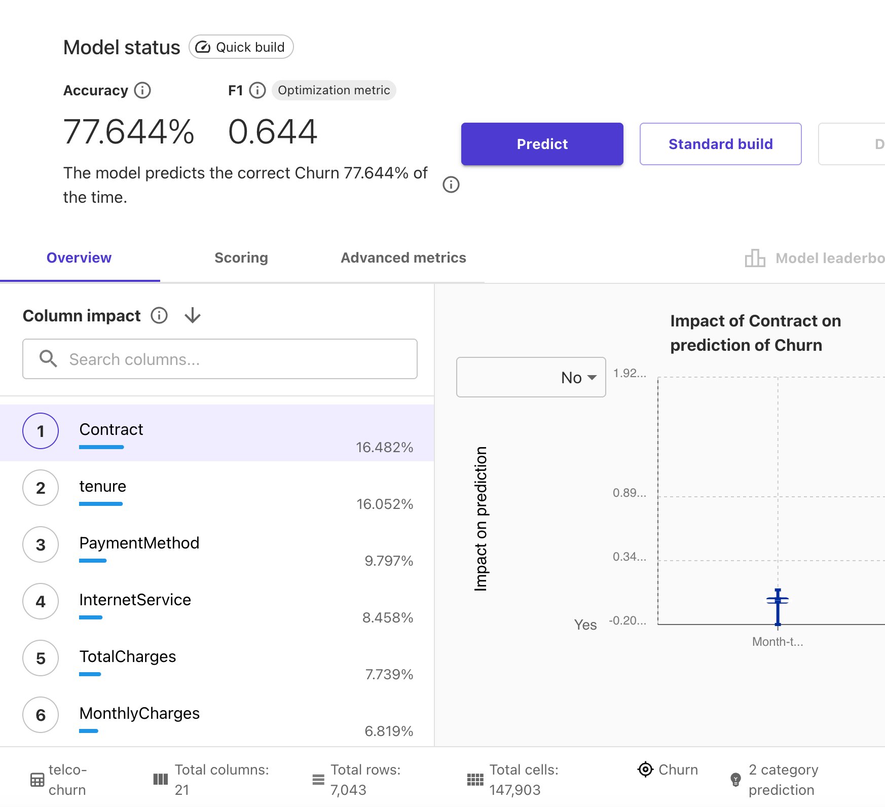
Task: Click the Churn target column label
Action: pos(678,769)
